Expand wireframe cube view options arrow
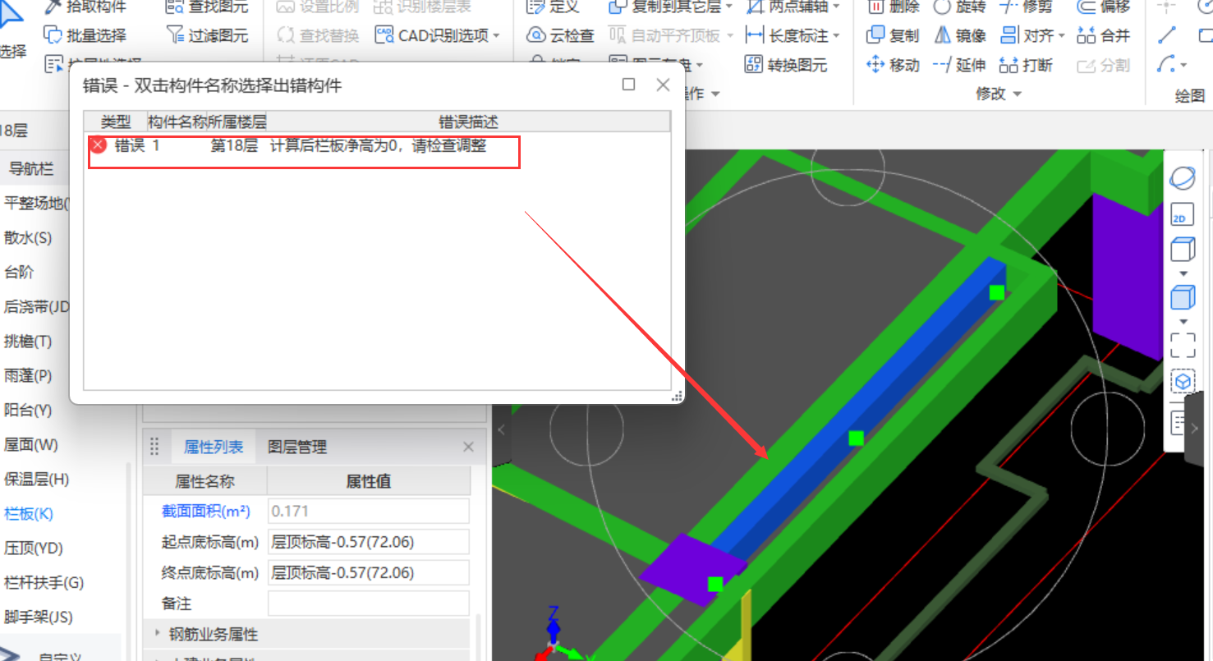The height and width of the screenshot is (661, 1213). coord(1183,273)
